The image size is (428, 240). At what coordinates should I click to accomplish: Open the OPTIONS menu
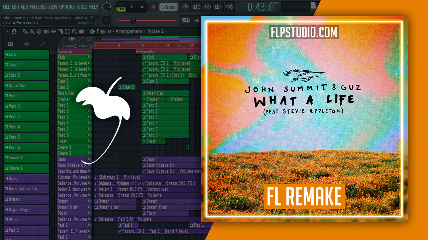point(67,7)
